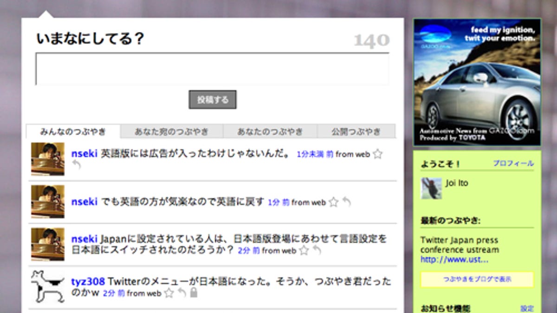Click reply arrow under the first nseki tweet
This screenshot has width=557, height=313.
[x=77, y=165]
